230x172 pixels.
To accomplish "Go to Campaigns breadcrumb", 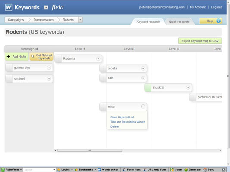I will coord(16,20).
